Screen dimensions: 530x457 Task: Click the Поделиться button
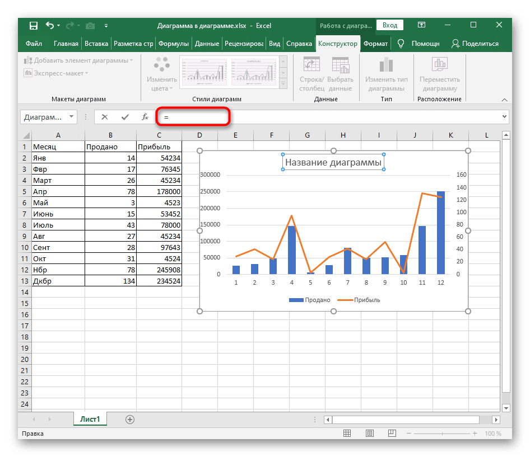pyautogui.click(x=475, y=44)
